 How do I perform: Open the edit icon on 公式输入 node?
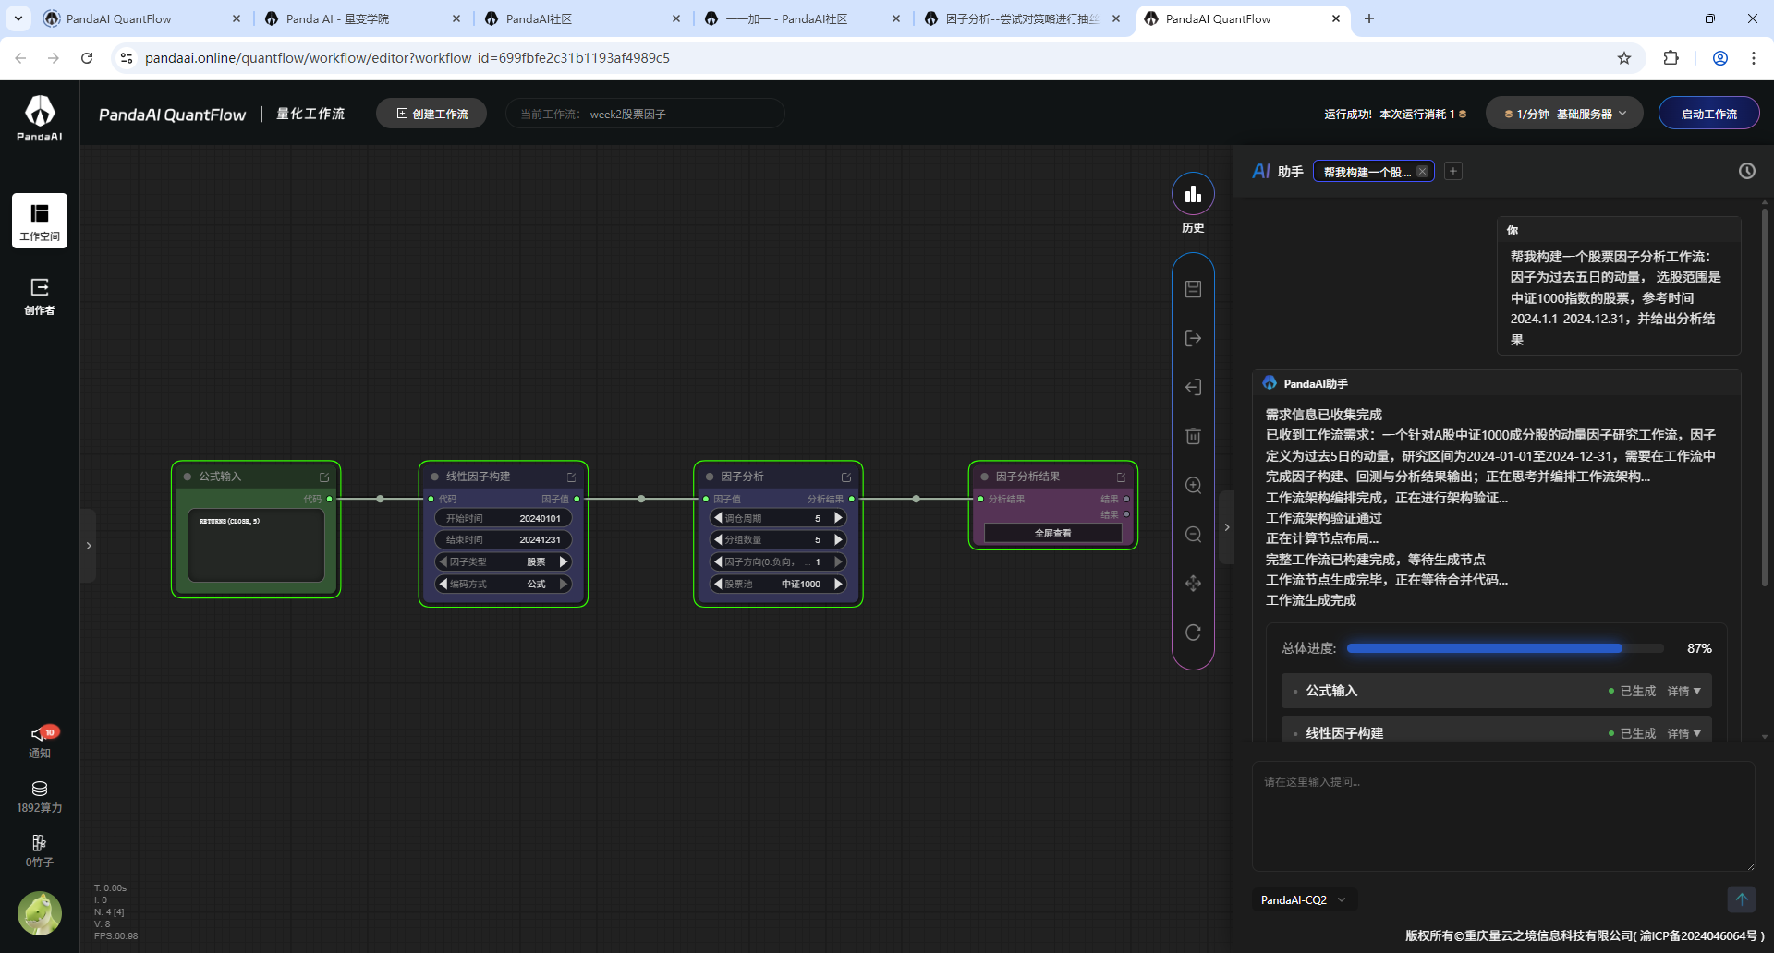point(324,477)
